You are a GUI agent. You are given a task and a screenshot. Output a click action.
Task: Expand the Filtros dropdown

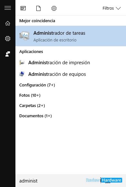point(112,8)
